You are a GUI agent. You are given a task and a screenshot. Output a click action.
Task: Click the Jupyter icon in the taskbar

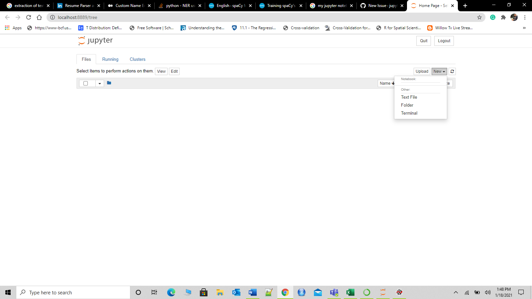383,292
